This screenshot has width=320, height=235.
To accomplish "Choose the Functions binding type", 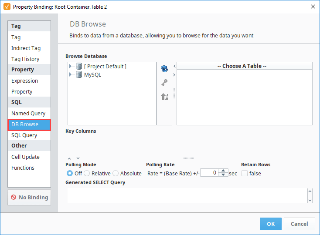I will coord(29,168).
